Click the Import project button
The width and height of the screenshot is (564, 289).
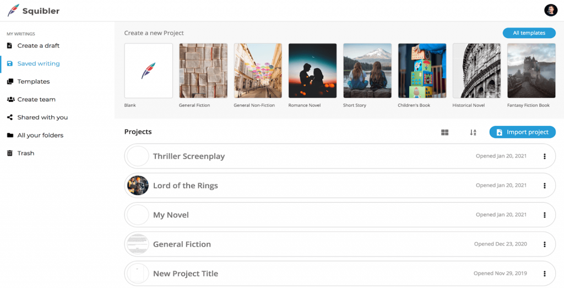[522, 132]
